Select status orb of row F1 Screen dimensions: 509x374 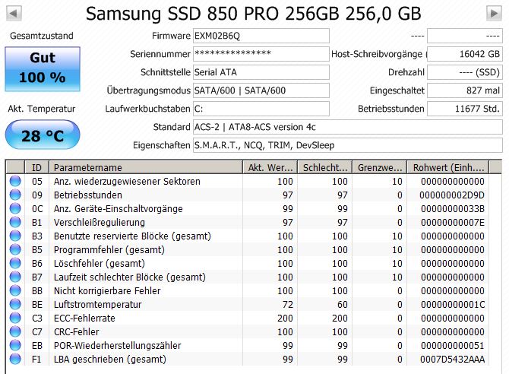15,359
